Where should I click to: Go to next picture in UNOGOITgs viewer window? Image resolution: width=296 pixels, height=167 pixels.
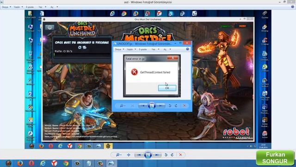tap(160, 106)
